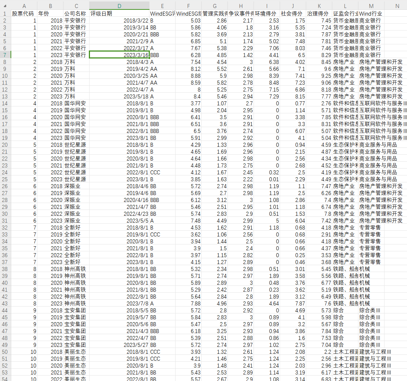Select the date cell 2022/4/23

point(119,214)
